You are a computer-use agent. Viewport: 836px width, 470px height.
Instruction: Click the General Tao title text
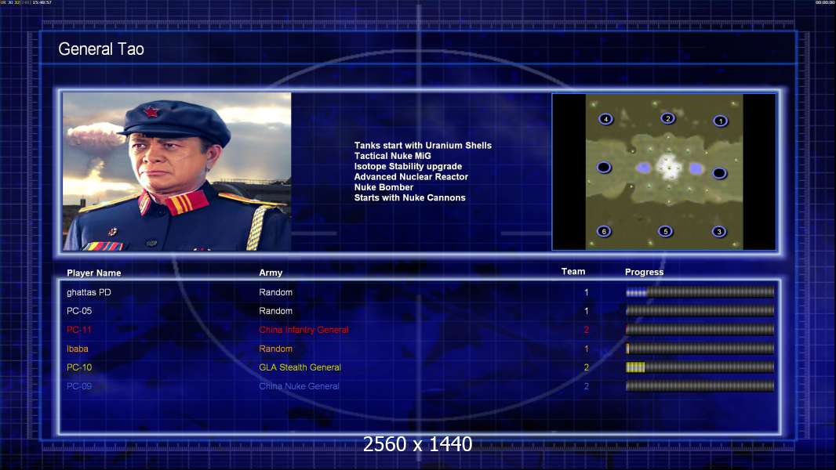(x=101, y=49)
